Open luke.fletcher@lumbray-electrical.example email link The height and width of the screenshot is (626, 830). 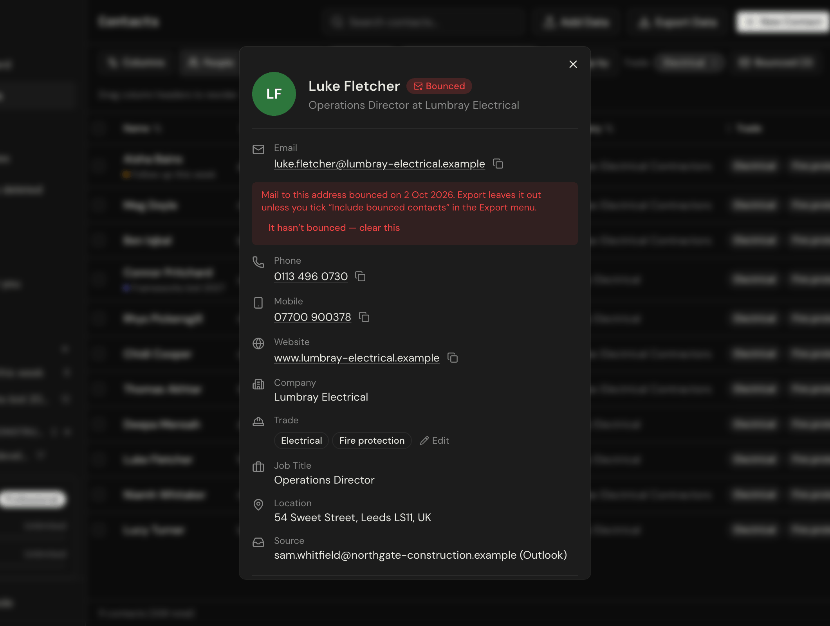click(x=379, y=164)
